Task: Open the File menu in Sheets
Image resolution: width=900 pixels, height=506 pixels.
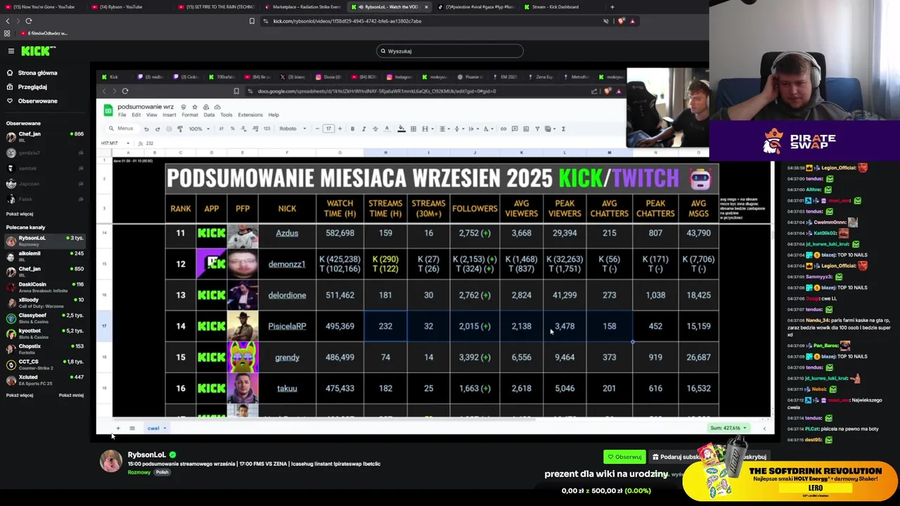Action: point(122,115)
